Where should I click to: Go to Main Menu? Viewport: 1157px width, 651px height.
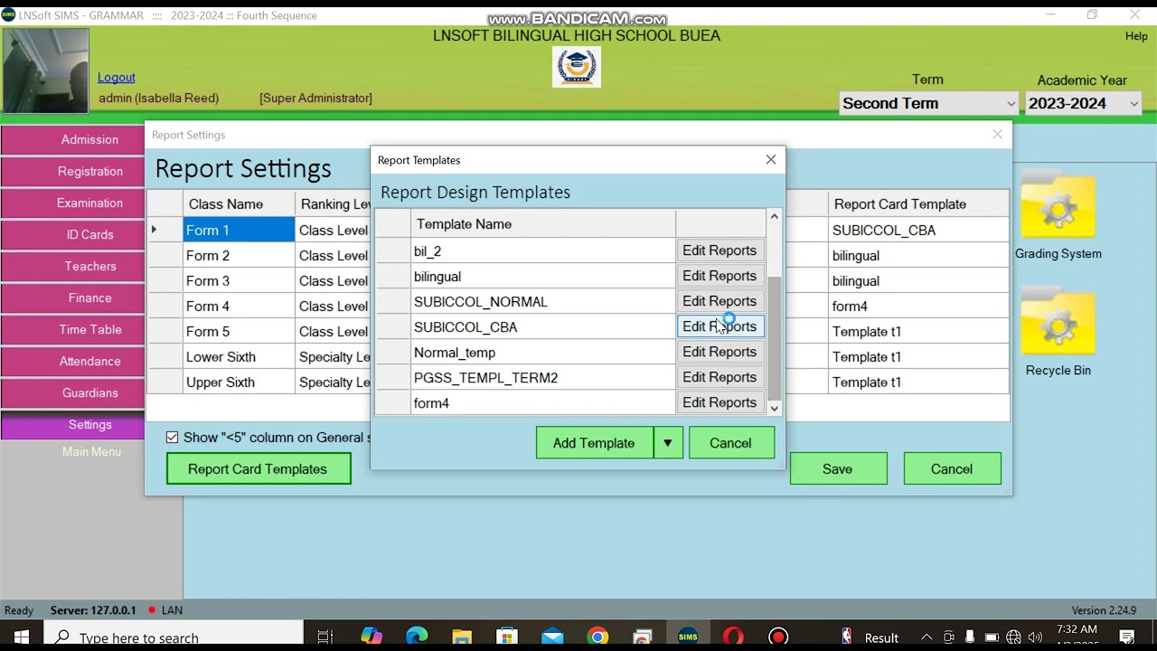pyautogui.click(x=91, y=452)
